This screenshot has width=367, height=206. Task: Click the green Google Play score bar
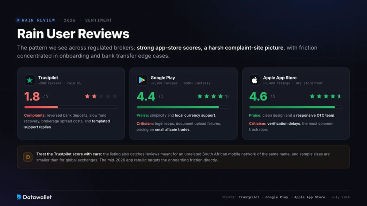(183, 107)
